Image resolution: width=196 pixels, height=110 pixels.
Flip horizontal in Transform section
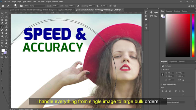point(180,80)
